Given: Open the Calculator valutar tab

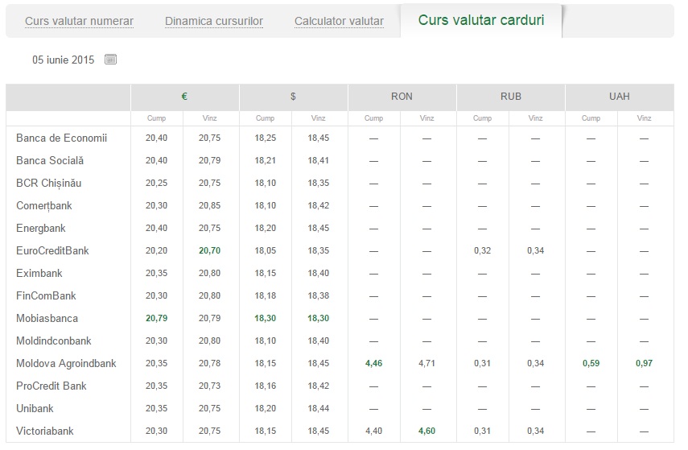Looking at the screenshot, I should [x=339, y=21].
